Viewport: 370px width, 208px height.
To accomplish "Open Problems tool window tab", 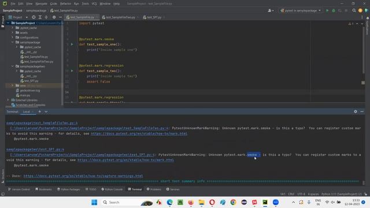I will tap(154, 189).
